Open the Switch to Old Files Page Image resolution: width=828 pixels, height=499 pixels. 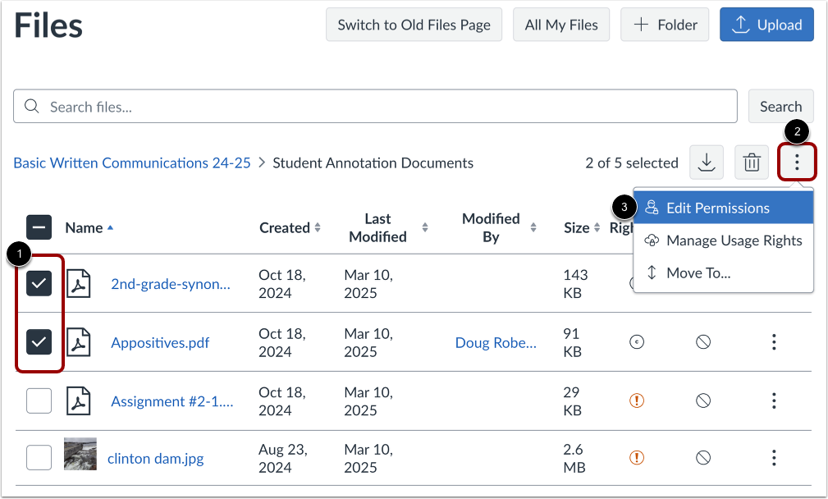pyautogui.click(x=414, y=25)
